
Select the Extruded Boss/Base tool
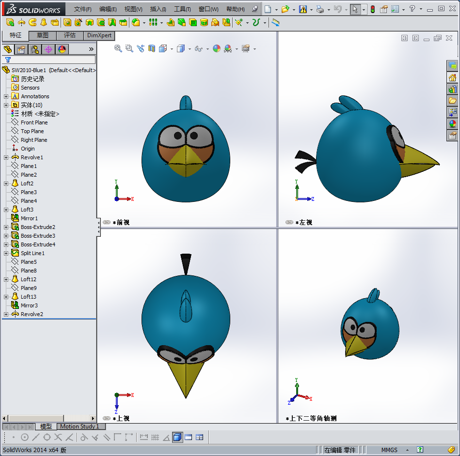pos(10,22)
